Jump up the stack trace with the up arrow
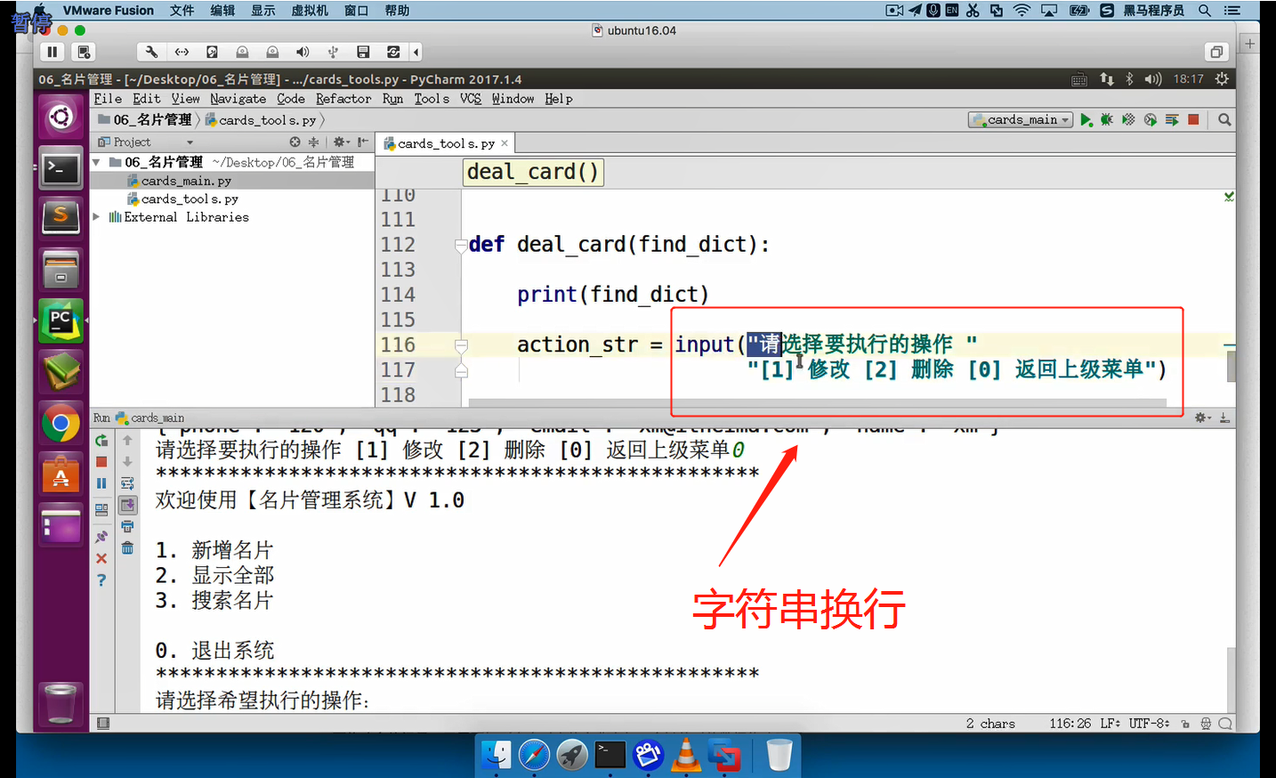1276x778 pixels. coord(127,440)
